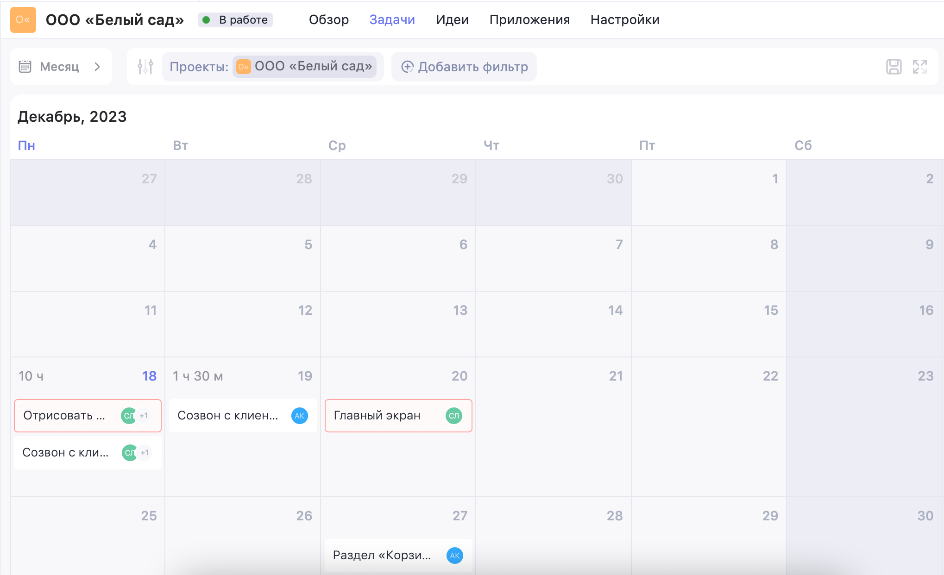944x575 pixels.
Task: Open the Отрисовать task on December 18
Action: 65,416
